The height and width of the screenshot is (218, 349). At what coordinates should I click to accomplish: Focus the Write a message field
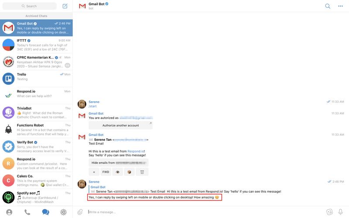205,212
